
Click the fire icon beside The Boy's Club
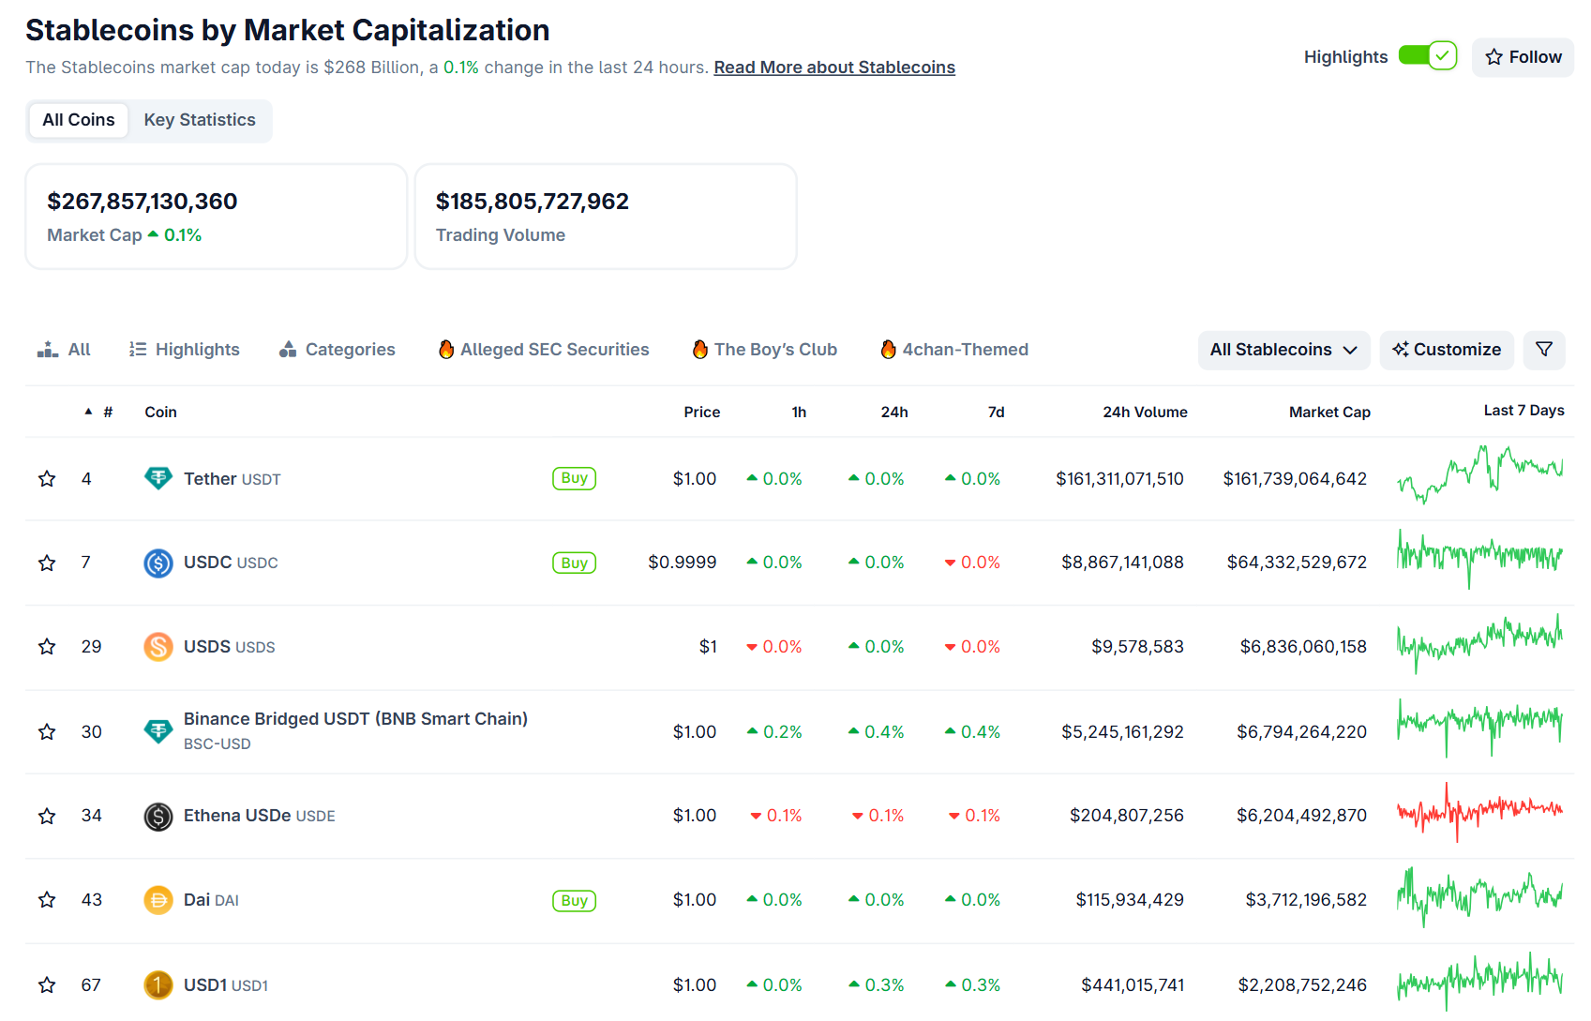700,350
